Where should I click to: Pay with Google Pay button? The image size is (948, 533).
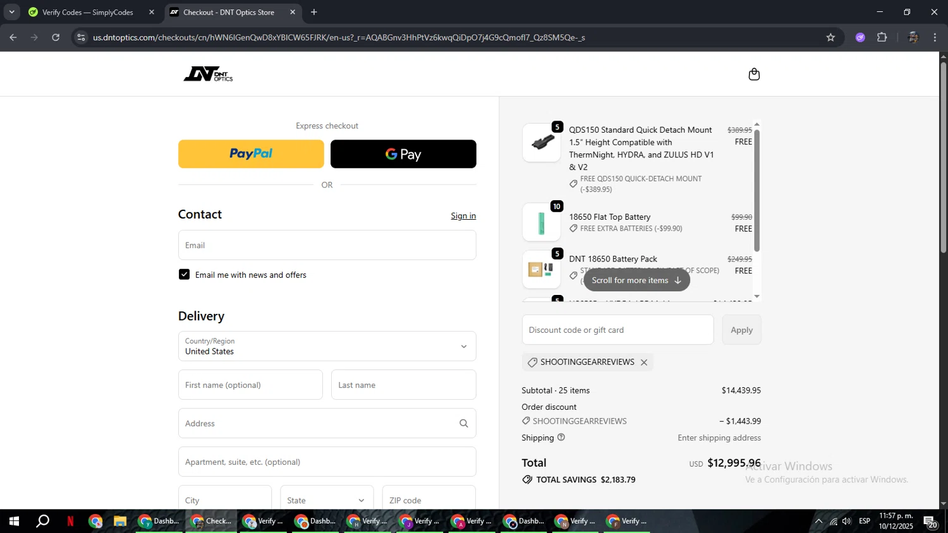click(403, 154)
